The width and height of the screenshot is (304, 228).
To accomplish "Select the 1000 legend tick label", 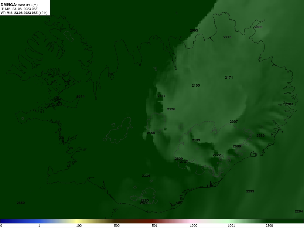I will (x=193, y=226).
